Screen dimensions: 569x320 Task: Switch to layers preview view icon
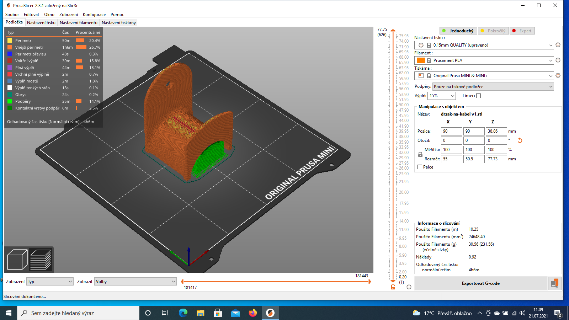pos(41,260)
